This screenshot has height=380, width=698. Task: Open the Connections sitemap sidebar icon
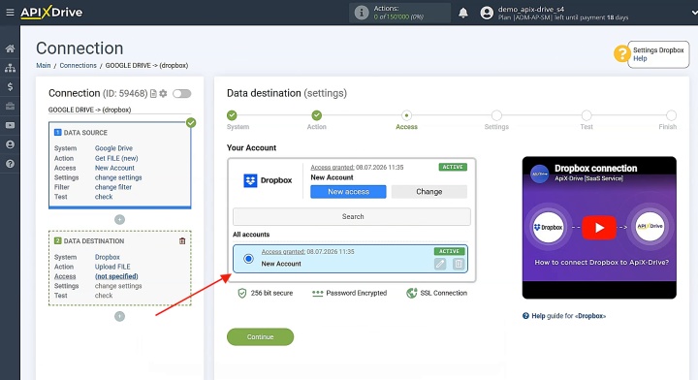point(10,68)
